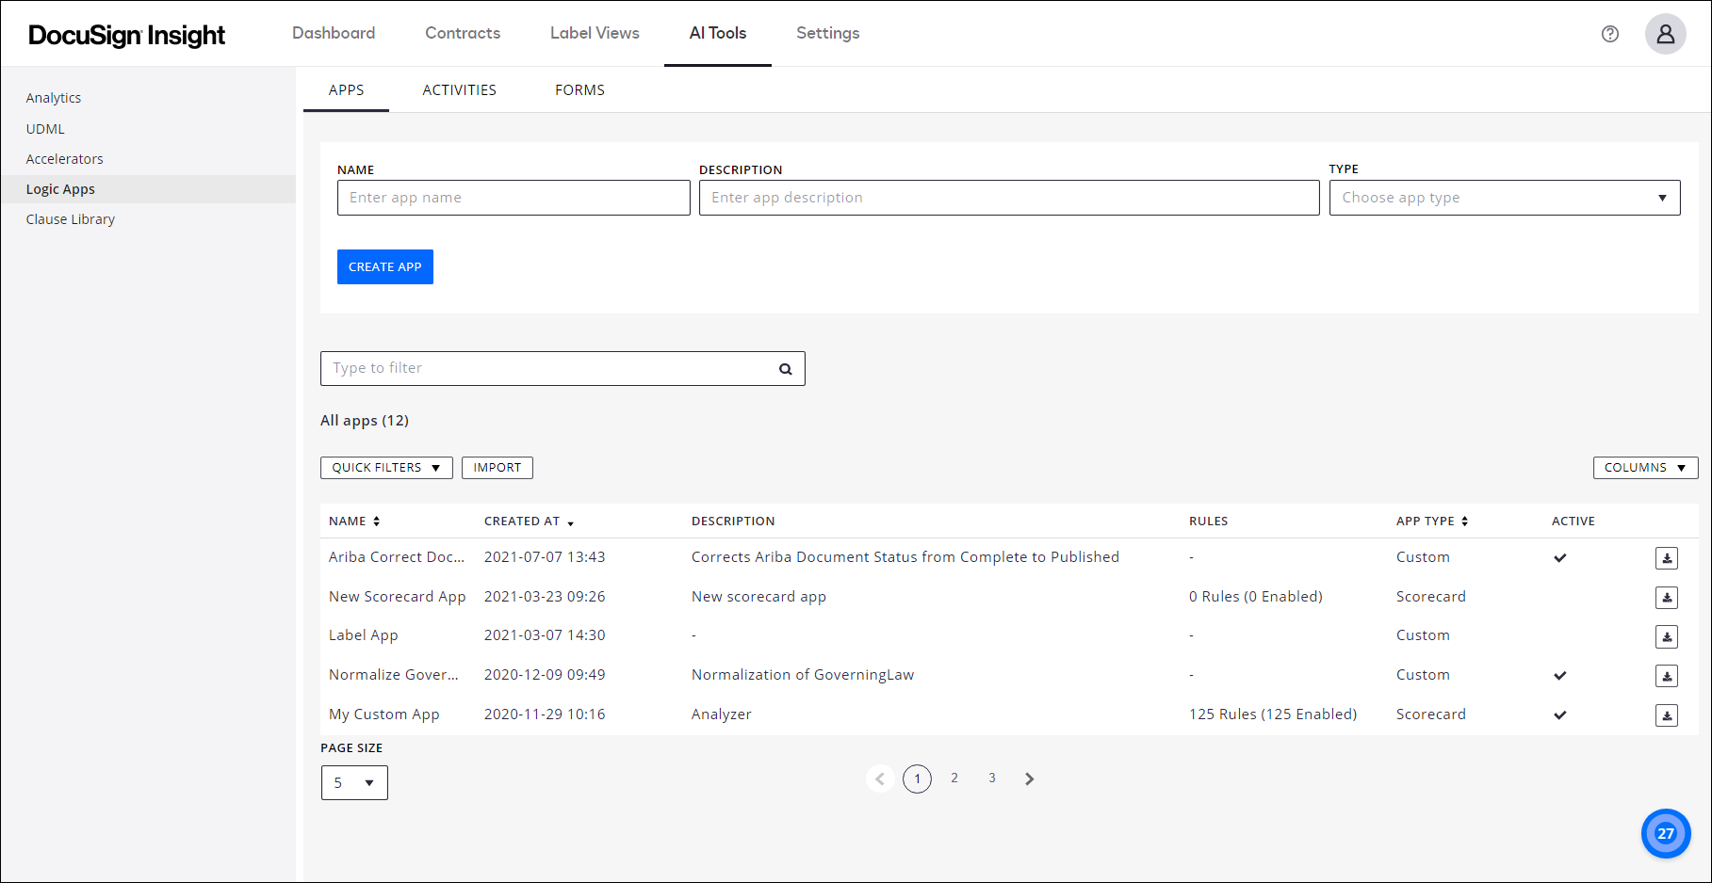Click the IMPORT button
The width and height of the screenshot is (1712, 883).
497,467
